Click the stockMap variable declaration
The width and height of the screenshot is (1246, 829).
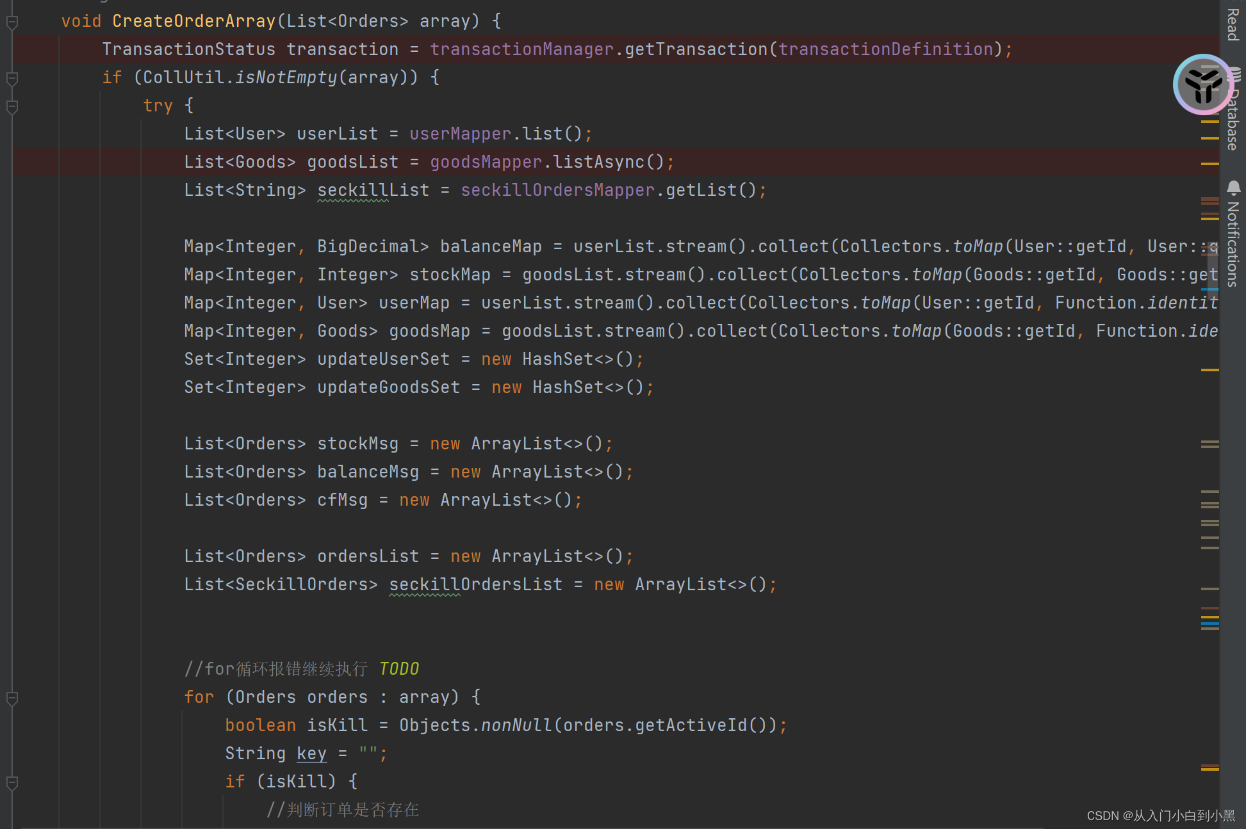[450, 275]
